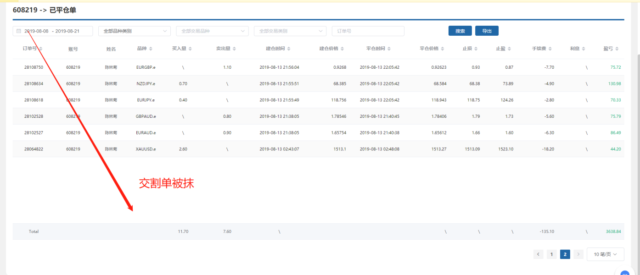Click sort icon beside 平仓价格 header
The height and width of the screenshot is (275, 640).
443,49
